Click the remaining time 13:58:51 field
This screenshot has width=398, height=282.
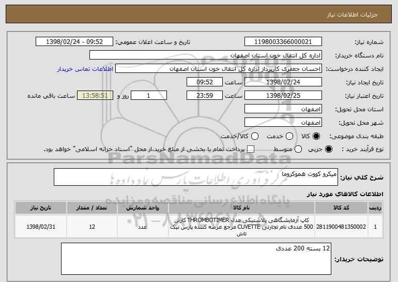(95, 96)
